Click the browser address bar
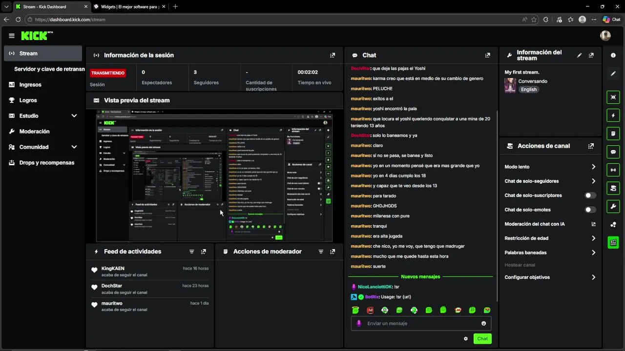625x351 pixels. 273,19
